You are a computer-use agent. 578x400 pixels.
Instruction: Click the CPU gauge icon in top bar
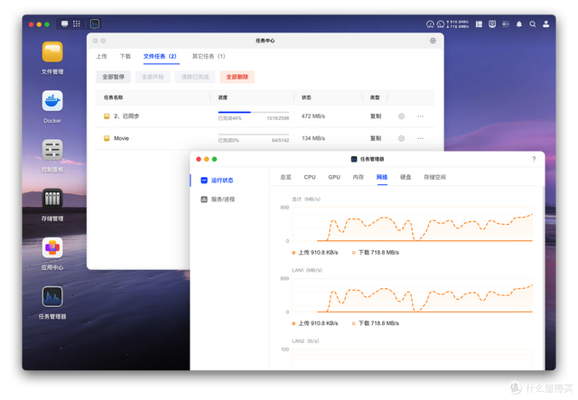point(430,24)
